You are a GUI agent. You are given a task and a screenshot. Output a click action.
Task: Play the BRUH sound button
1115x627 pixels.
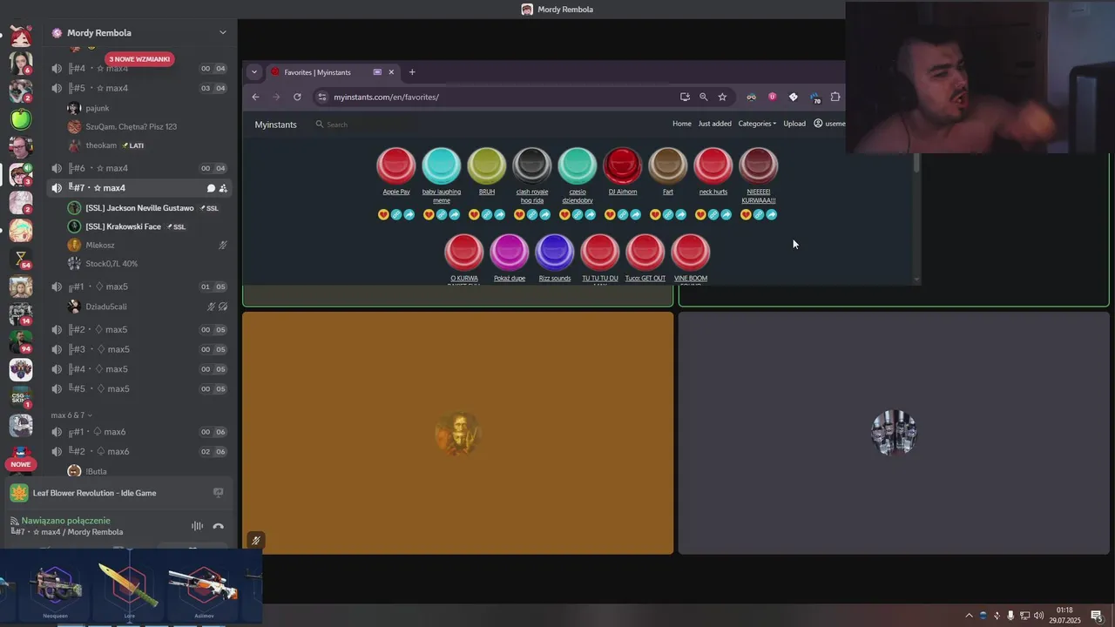(487, 165)
